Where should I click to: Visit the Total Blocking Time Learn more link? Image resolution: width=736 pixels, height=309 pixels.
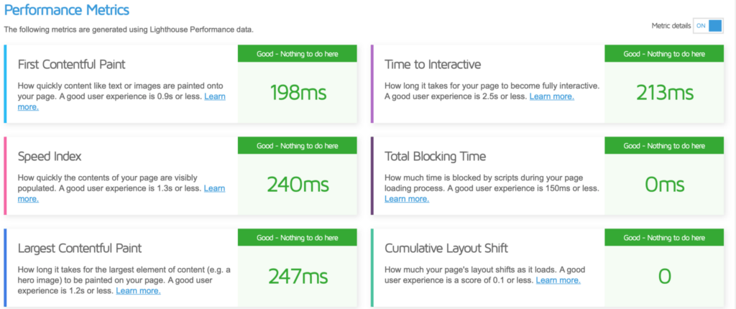(407, 199)
